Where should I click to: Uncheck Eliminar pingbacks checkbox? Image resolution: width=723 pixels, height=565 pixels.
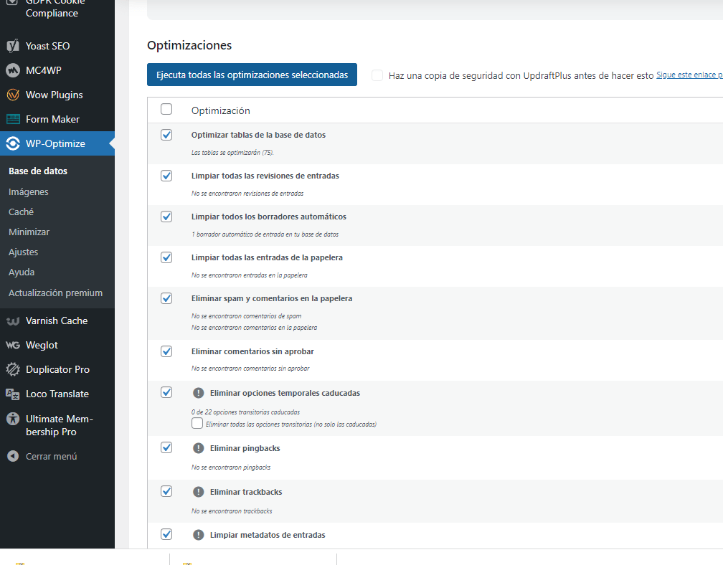tap(166, 447)
